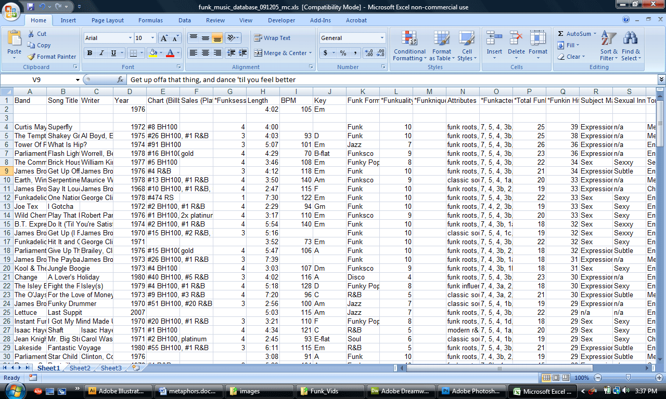Switch to Adobe Photoshop in taskbar
The width and height of the screenshot is (666, 399).
pos(471,391)
